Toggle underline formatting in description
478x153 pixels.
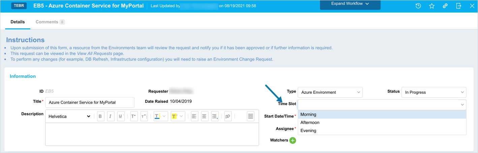tap(121, 116)
